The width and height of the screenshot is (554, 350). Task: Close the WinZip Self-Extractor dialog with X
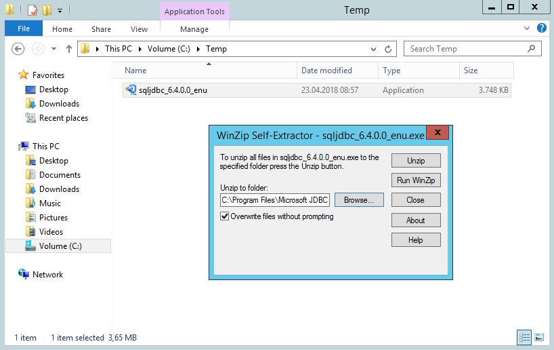(438, 132)
